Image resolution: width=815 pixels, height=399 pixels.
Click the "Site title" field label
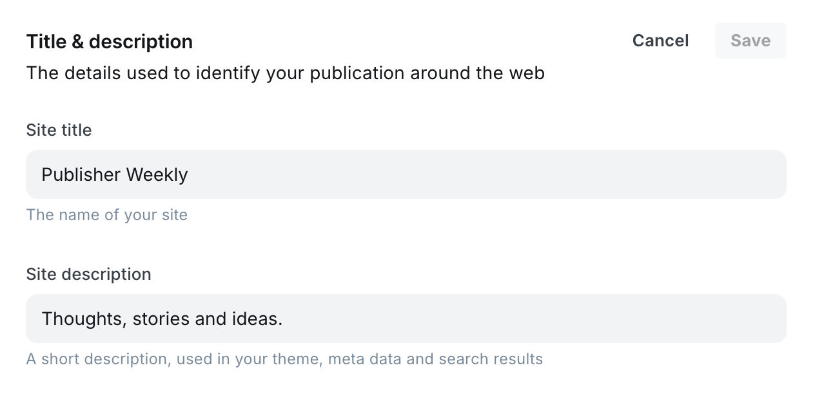point(59,130)
